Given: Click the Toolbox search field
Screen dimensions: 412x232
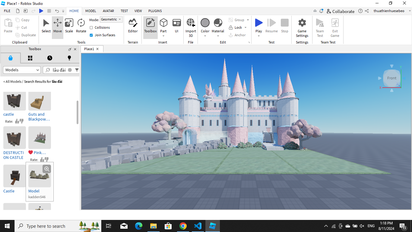Looking at the screenshot, I should (59, 70).
